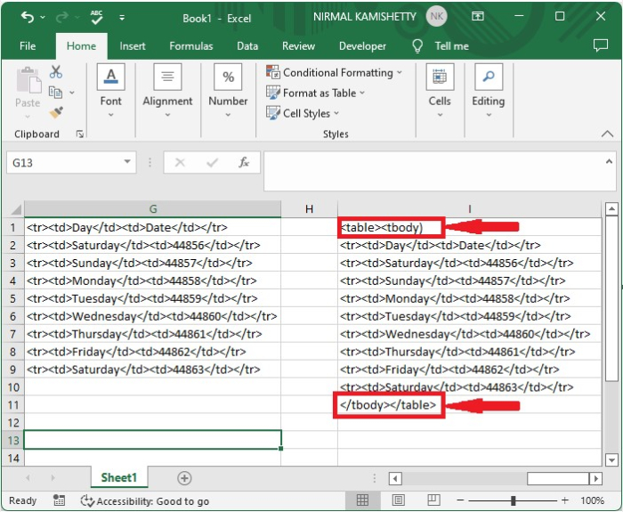Screen dimensions: 623x512
Task: Click the Undo arrow icon
Action: click(x=27, y=17)
